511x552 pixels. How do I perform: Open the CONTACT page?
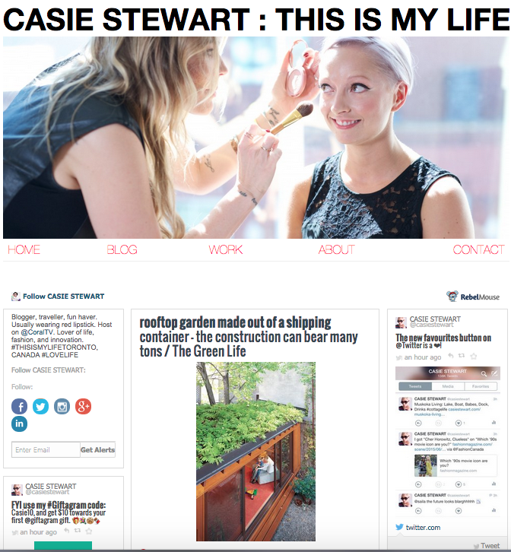(478, 249)
